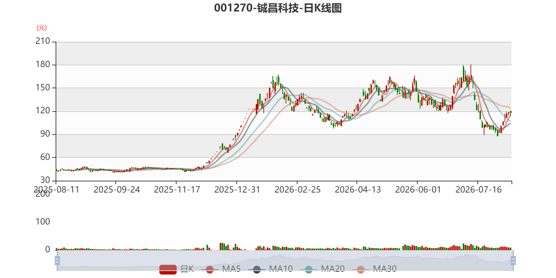Click the 日K legend text label
Viewport: 556px width, 278px height.
click(x=187, y=269)
